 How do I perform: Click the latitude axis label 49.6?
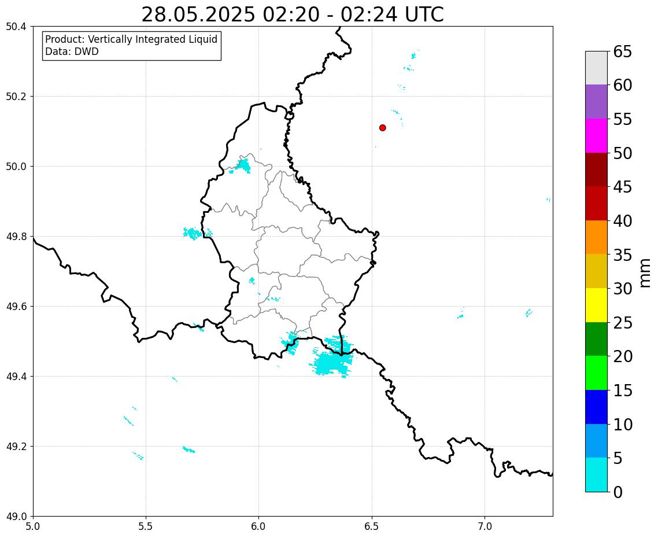(16, 307)
